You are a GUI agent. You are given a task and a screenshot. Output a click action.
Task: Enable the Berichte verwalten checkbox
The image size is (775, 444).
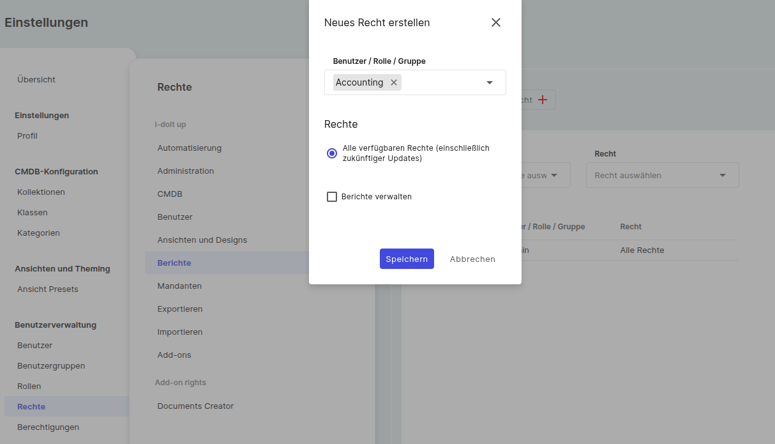pyautogui.click(x=332, y=197)
